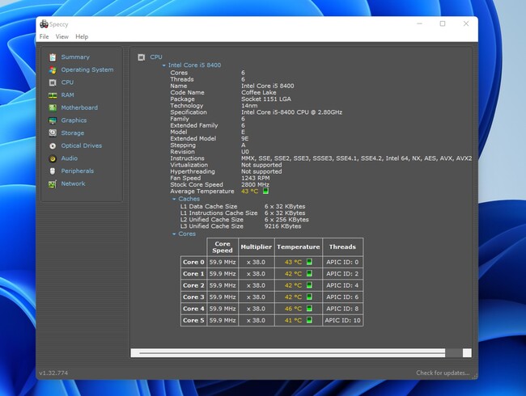Open the Graphics section icon
Screen dimensions: 526x396
coord(53,120)
